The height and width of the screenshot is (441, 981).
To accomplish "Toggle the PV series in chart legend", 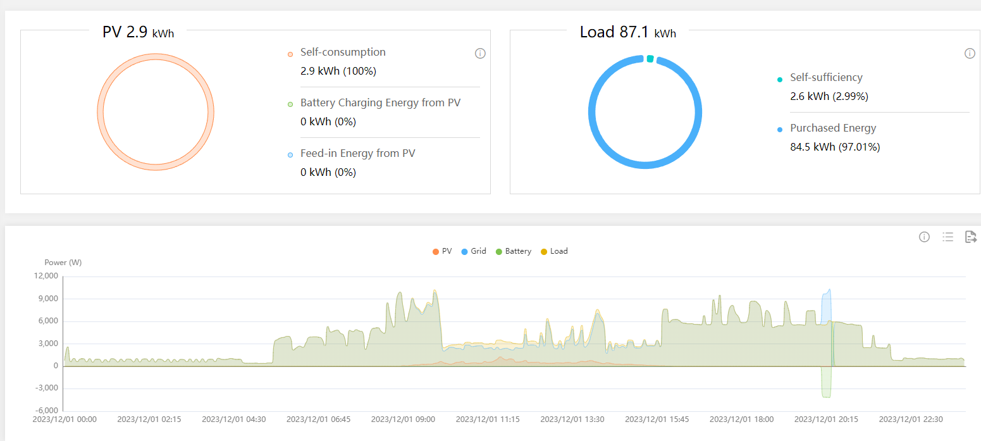I will click(442, 251).
